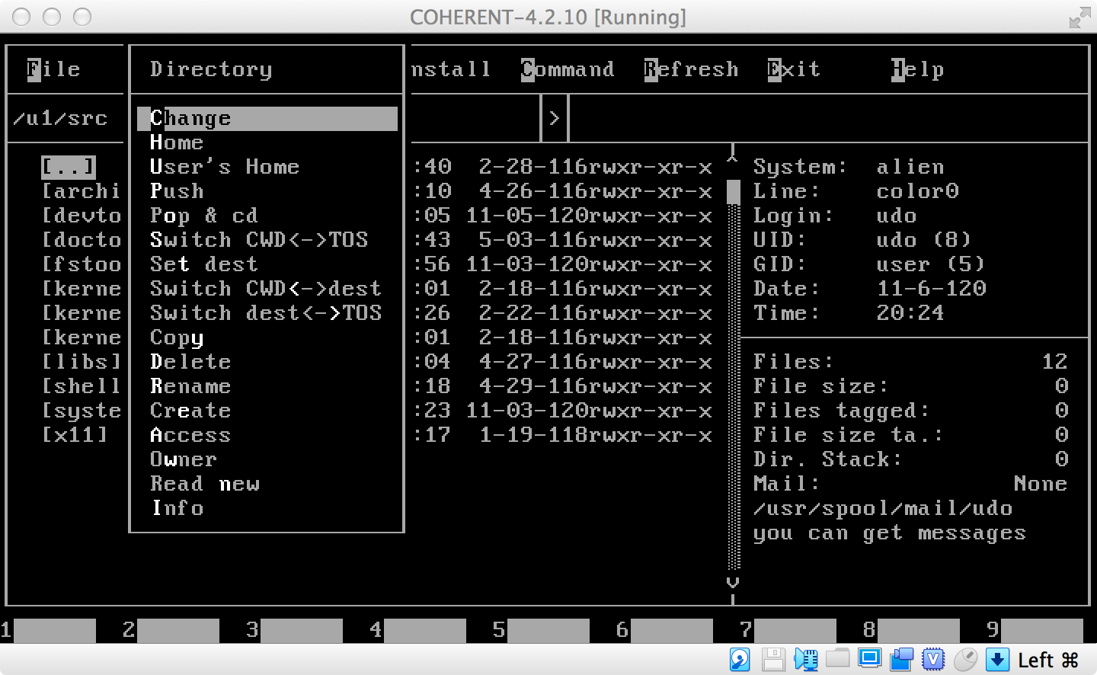Toggle audio via the microphone status icon
The width and height of the screenshot is (1097, 675).
(806, 660)
